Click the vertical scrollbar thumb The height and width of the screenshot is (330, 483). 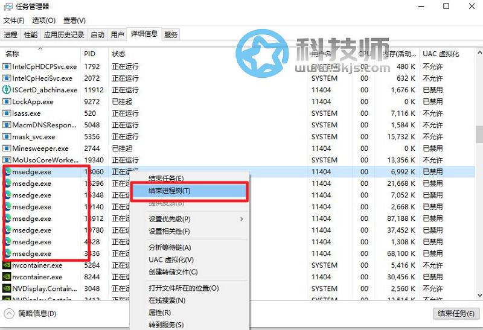click(x=479, y=135)
